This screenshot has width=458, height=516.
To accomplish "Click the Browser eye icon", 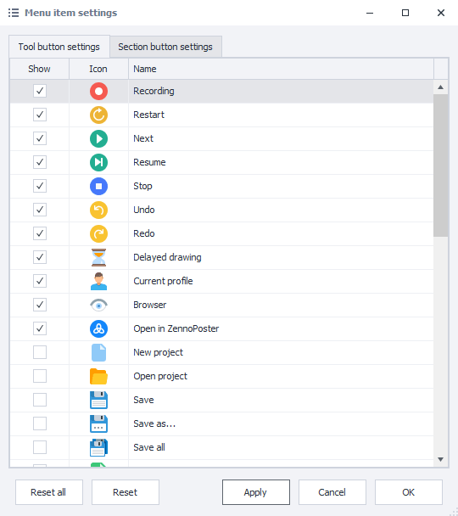I will point(98,305).
